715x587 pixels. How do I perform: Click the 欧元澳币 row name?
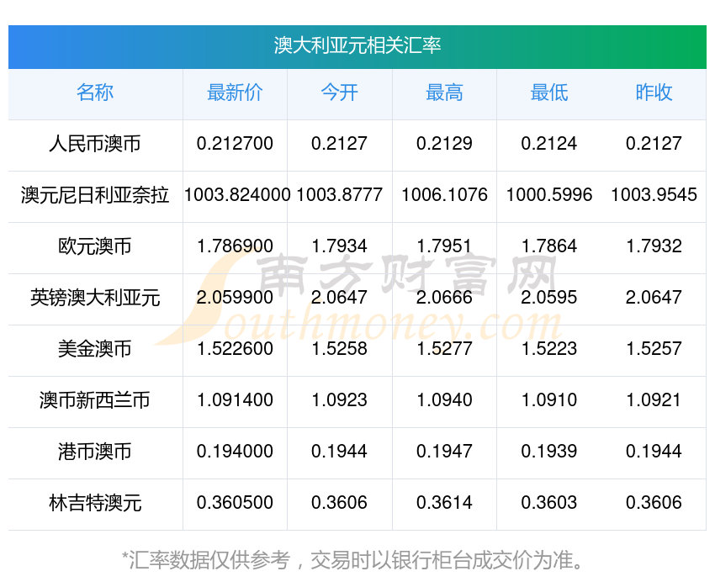[x=95, y=246]
